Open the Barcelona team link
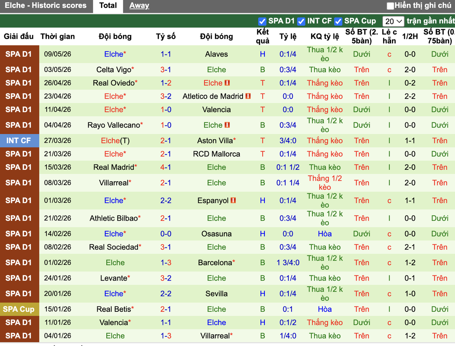 click(x=215, y=263)
